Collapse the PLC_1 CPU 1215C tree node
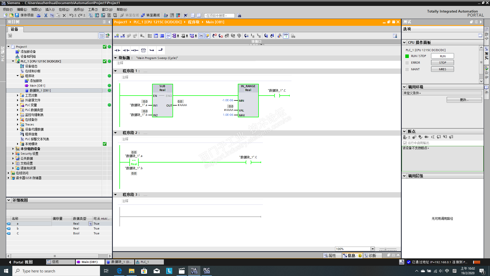 point(13,61)
